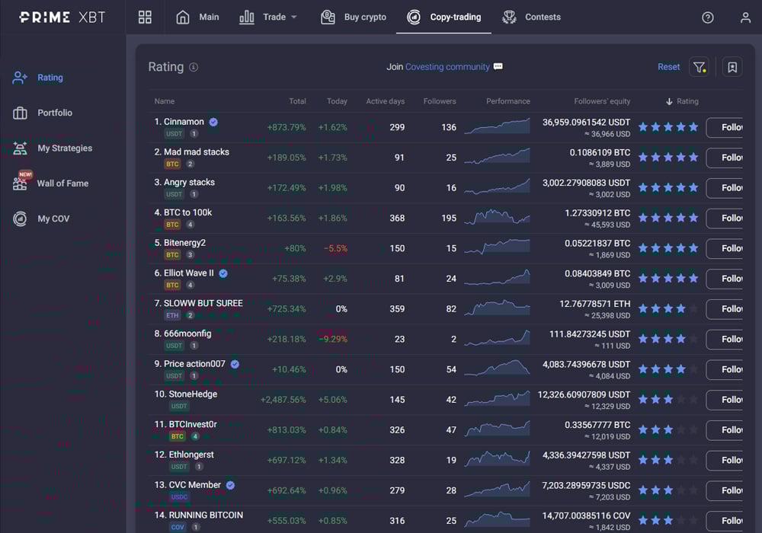Click the verified badge next to Cinnamon

(213, 121)
